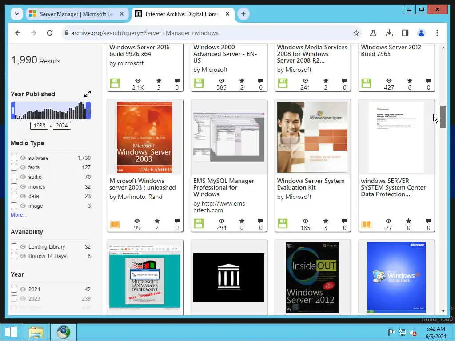Open EMS MySQL Manager Professional for Windows
This screenshot has width=455, height=341.
coord(224,187)
